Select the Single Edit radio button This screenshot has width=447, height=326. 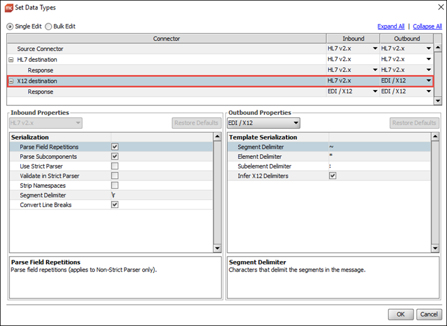10,26
